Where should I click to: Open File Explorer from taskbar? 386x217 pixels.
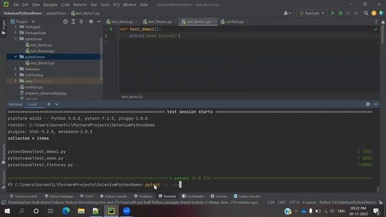(81, 211)
